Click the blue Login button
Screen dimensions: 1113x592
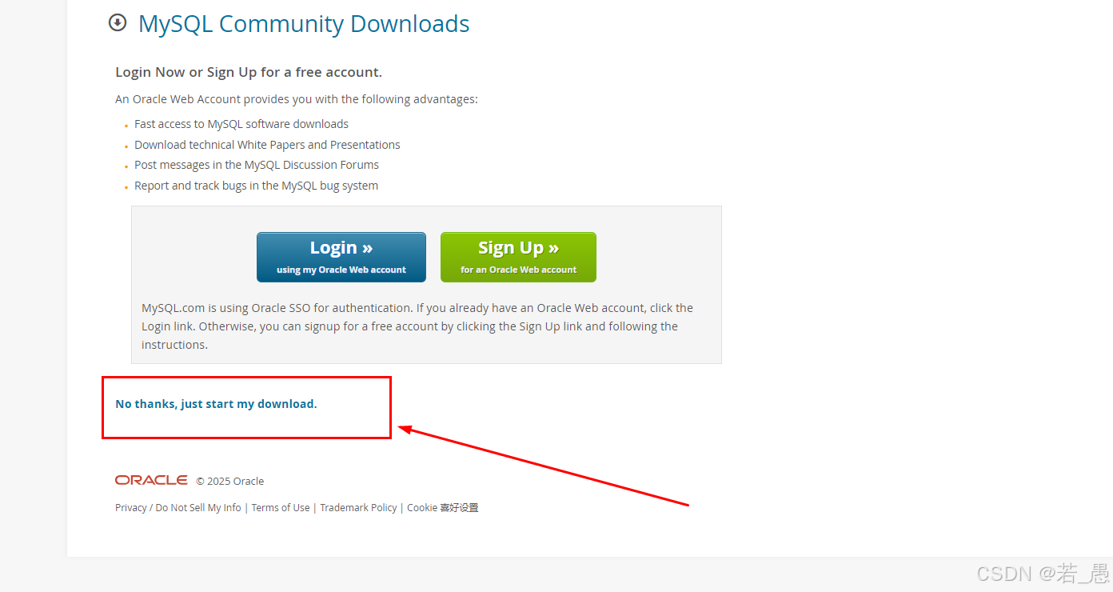(x=341, y=257)
